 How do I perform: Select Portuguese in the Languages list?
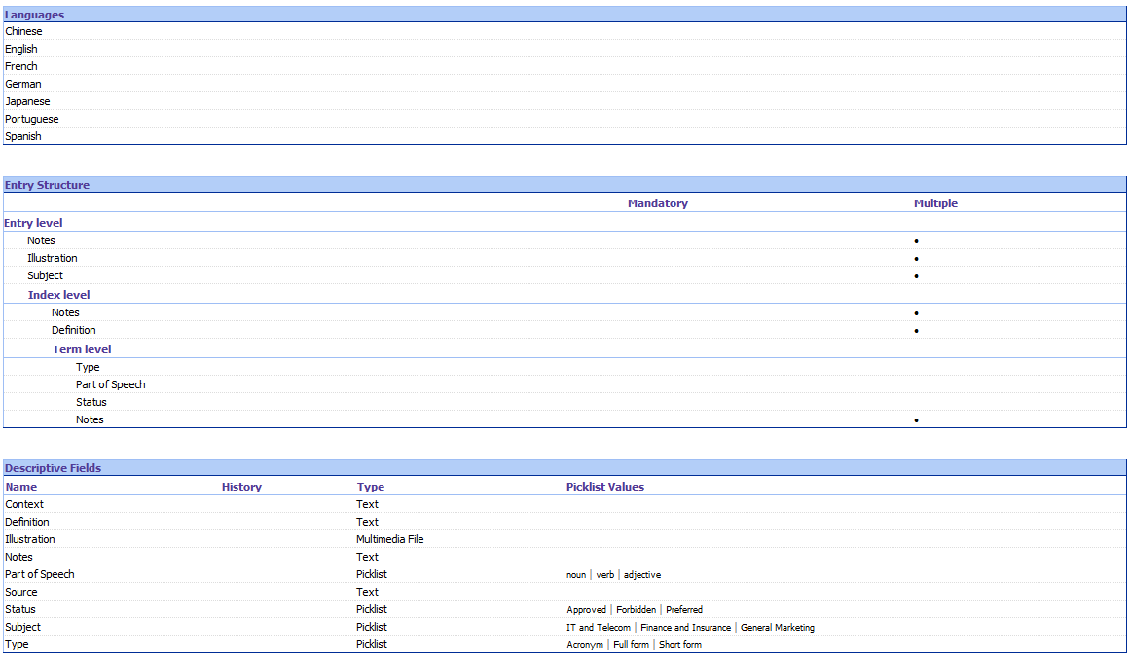tap(32, 119)
